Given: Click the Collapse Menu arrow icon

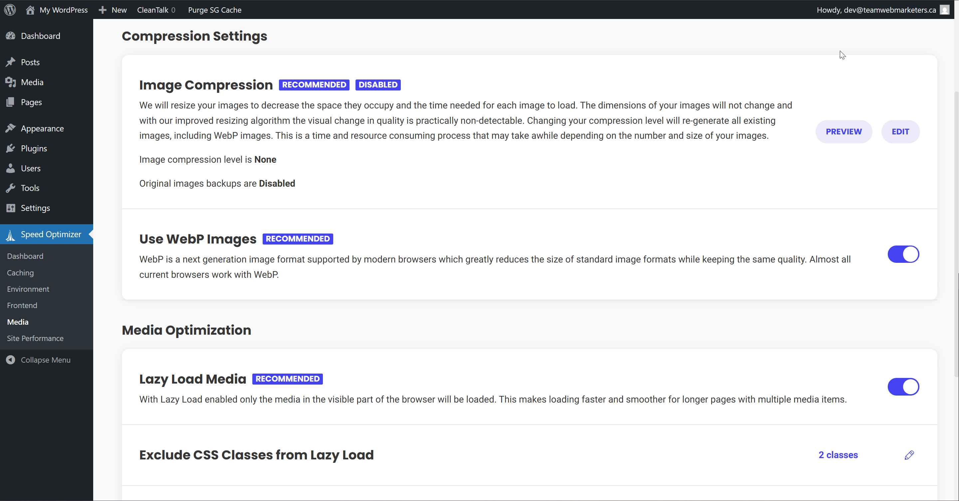Looking at the screenshot, I should coord(11,360).
